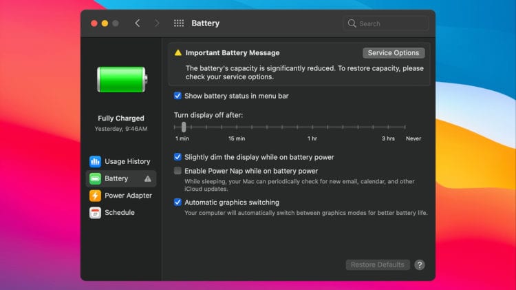Image resolution: width=516 pixels, height=290 pixels.
Task: Uncheck Show battery status in menu bar
Action: point(178,96)
